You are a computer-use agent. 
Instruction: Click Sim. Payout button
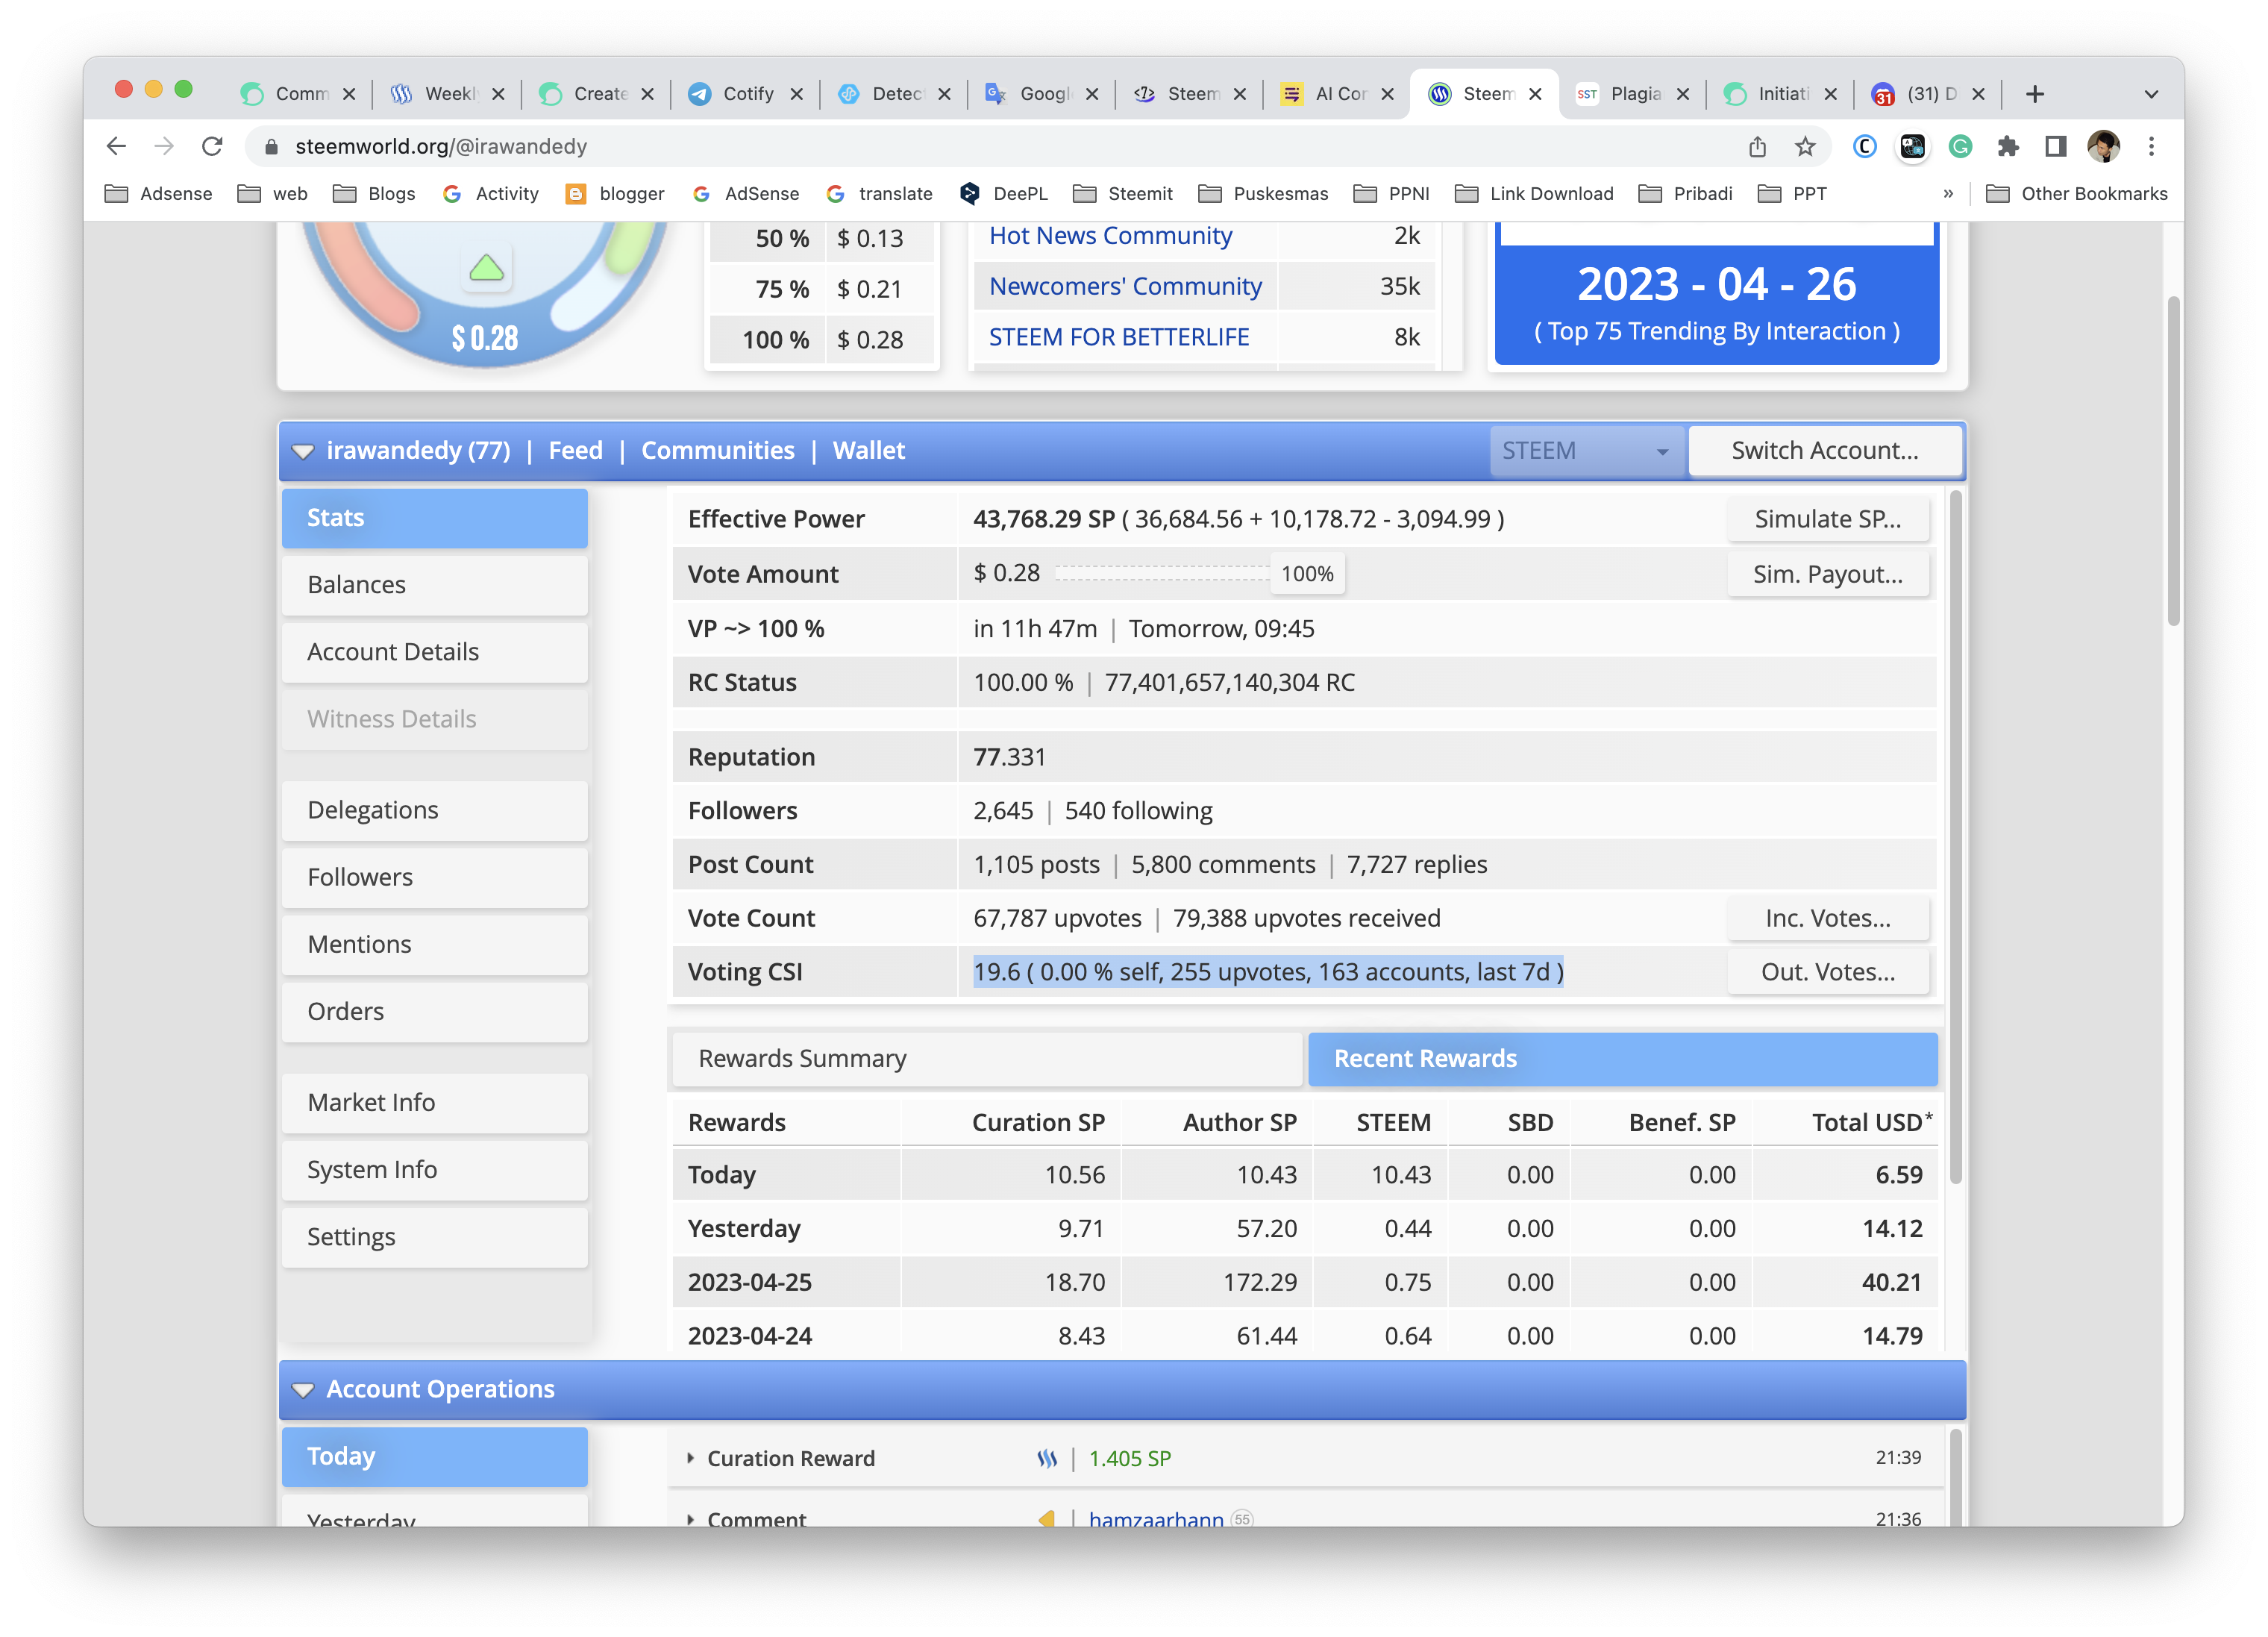coord(1828,574)
